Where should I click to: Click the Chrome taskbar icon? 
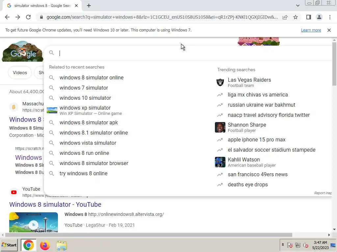(29, 245)
